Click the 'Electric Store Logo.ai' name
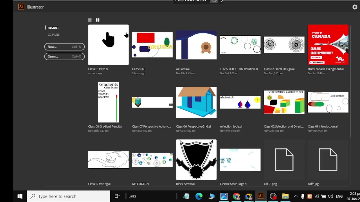360x202 pixels. tap(233, 184)
